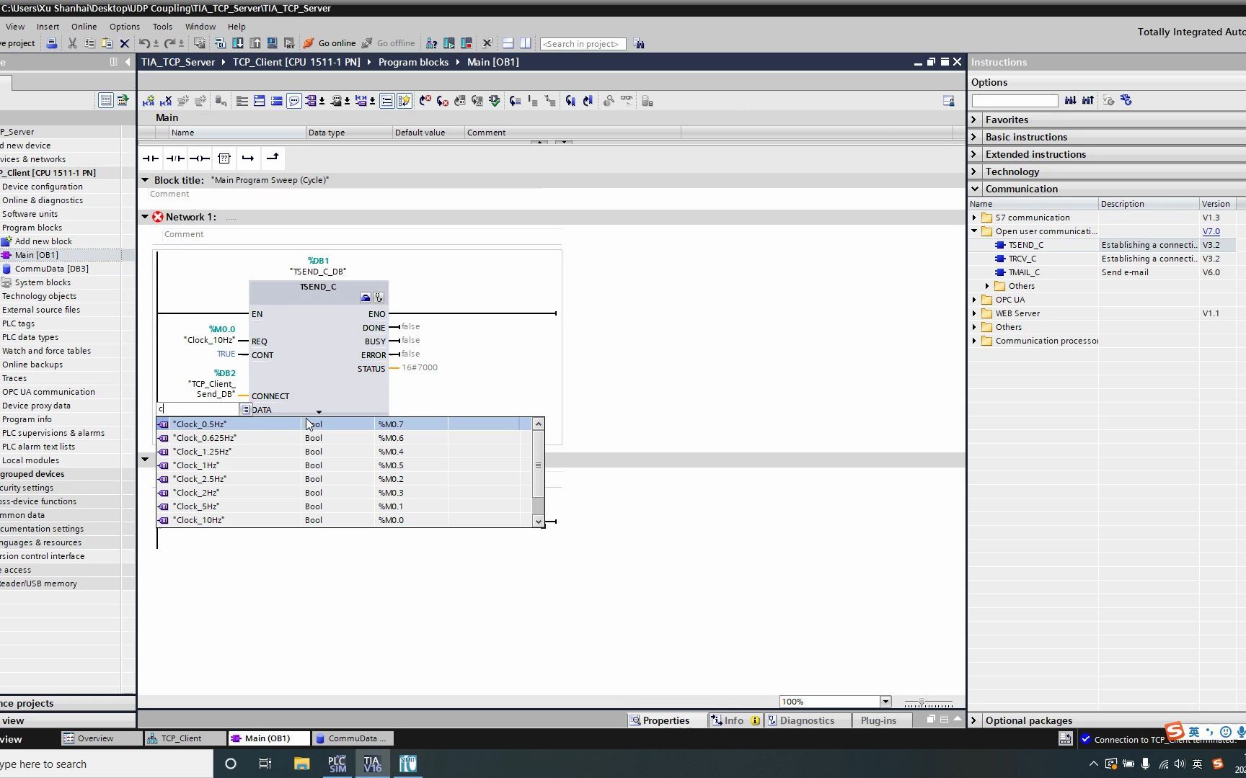Toggle network comments on or off

click(x=387, y=101)
